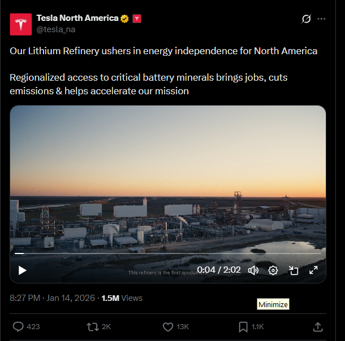Expand video to fullscreen
Screen dimensions: 345x341
tap(313, 270)
